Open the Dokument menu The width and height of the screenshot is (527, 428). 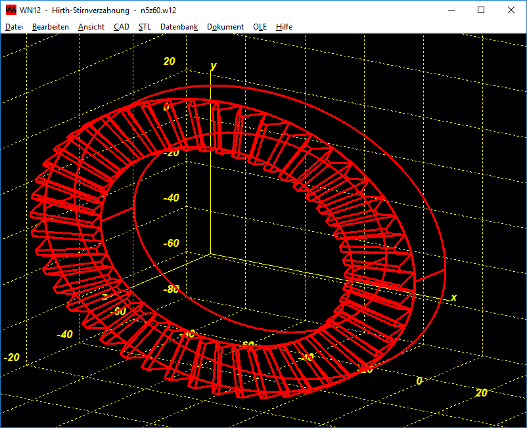[x=225, y=27]
